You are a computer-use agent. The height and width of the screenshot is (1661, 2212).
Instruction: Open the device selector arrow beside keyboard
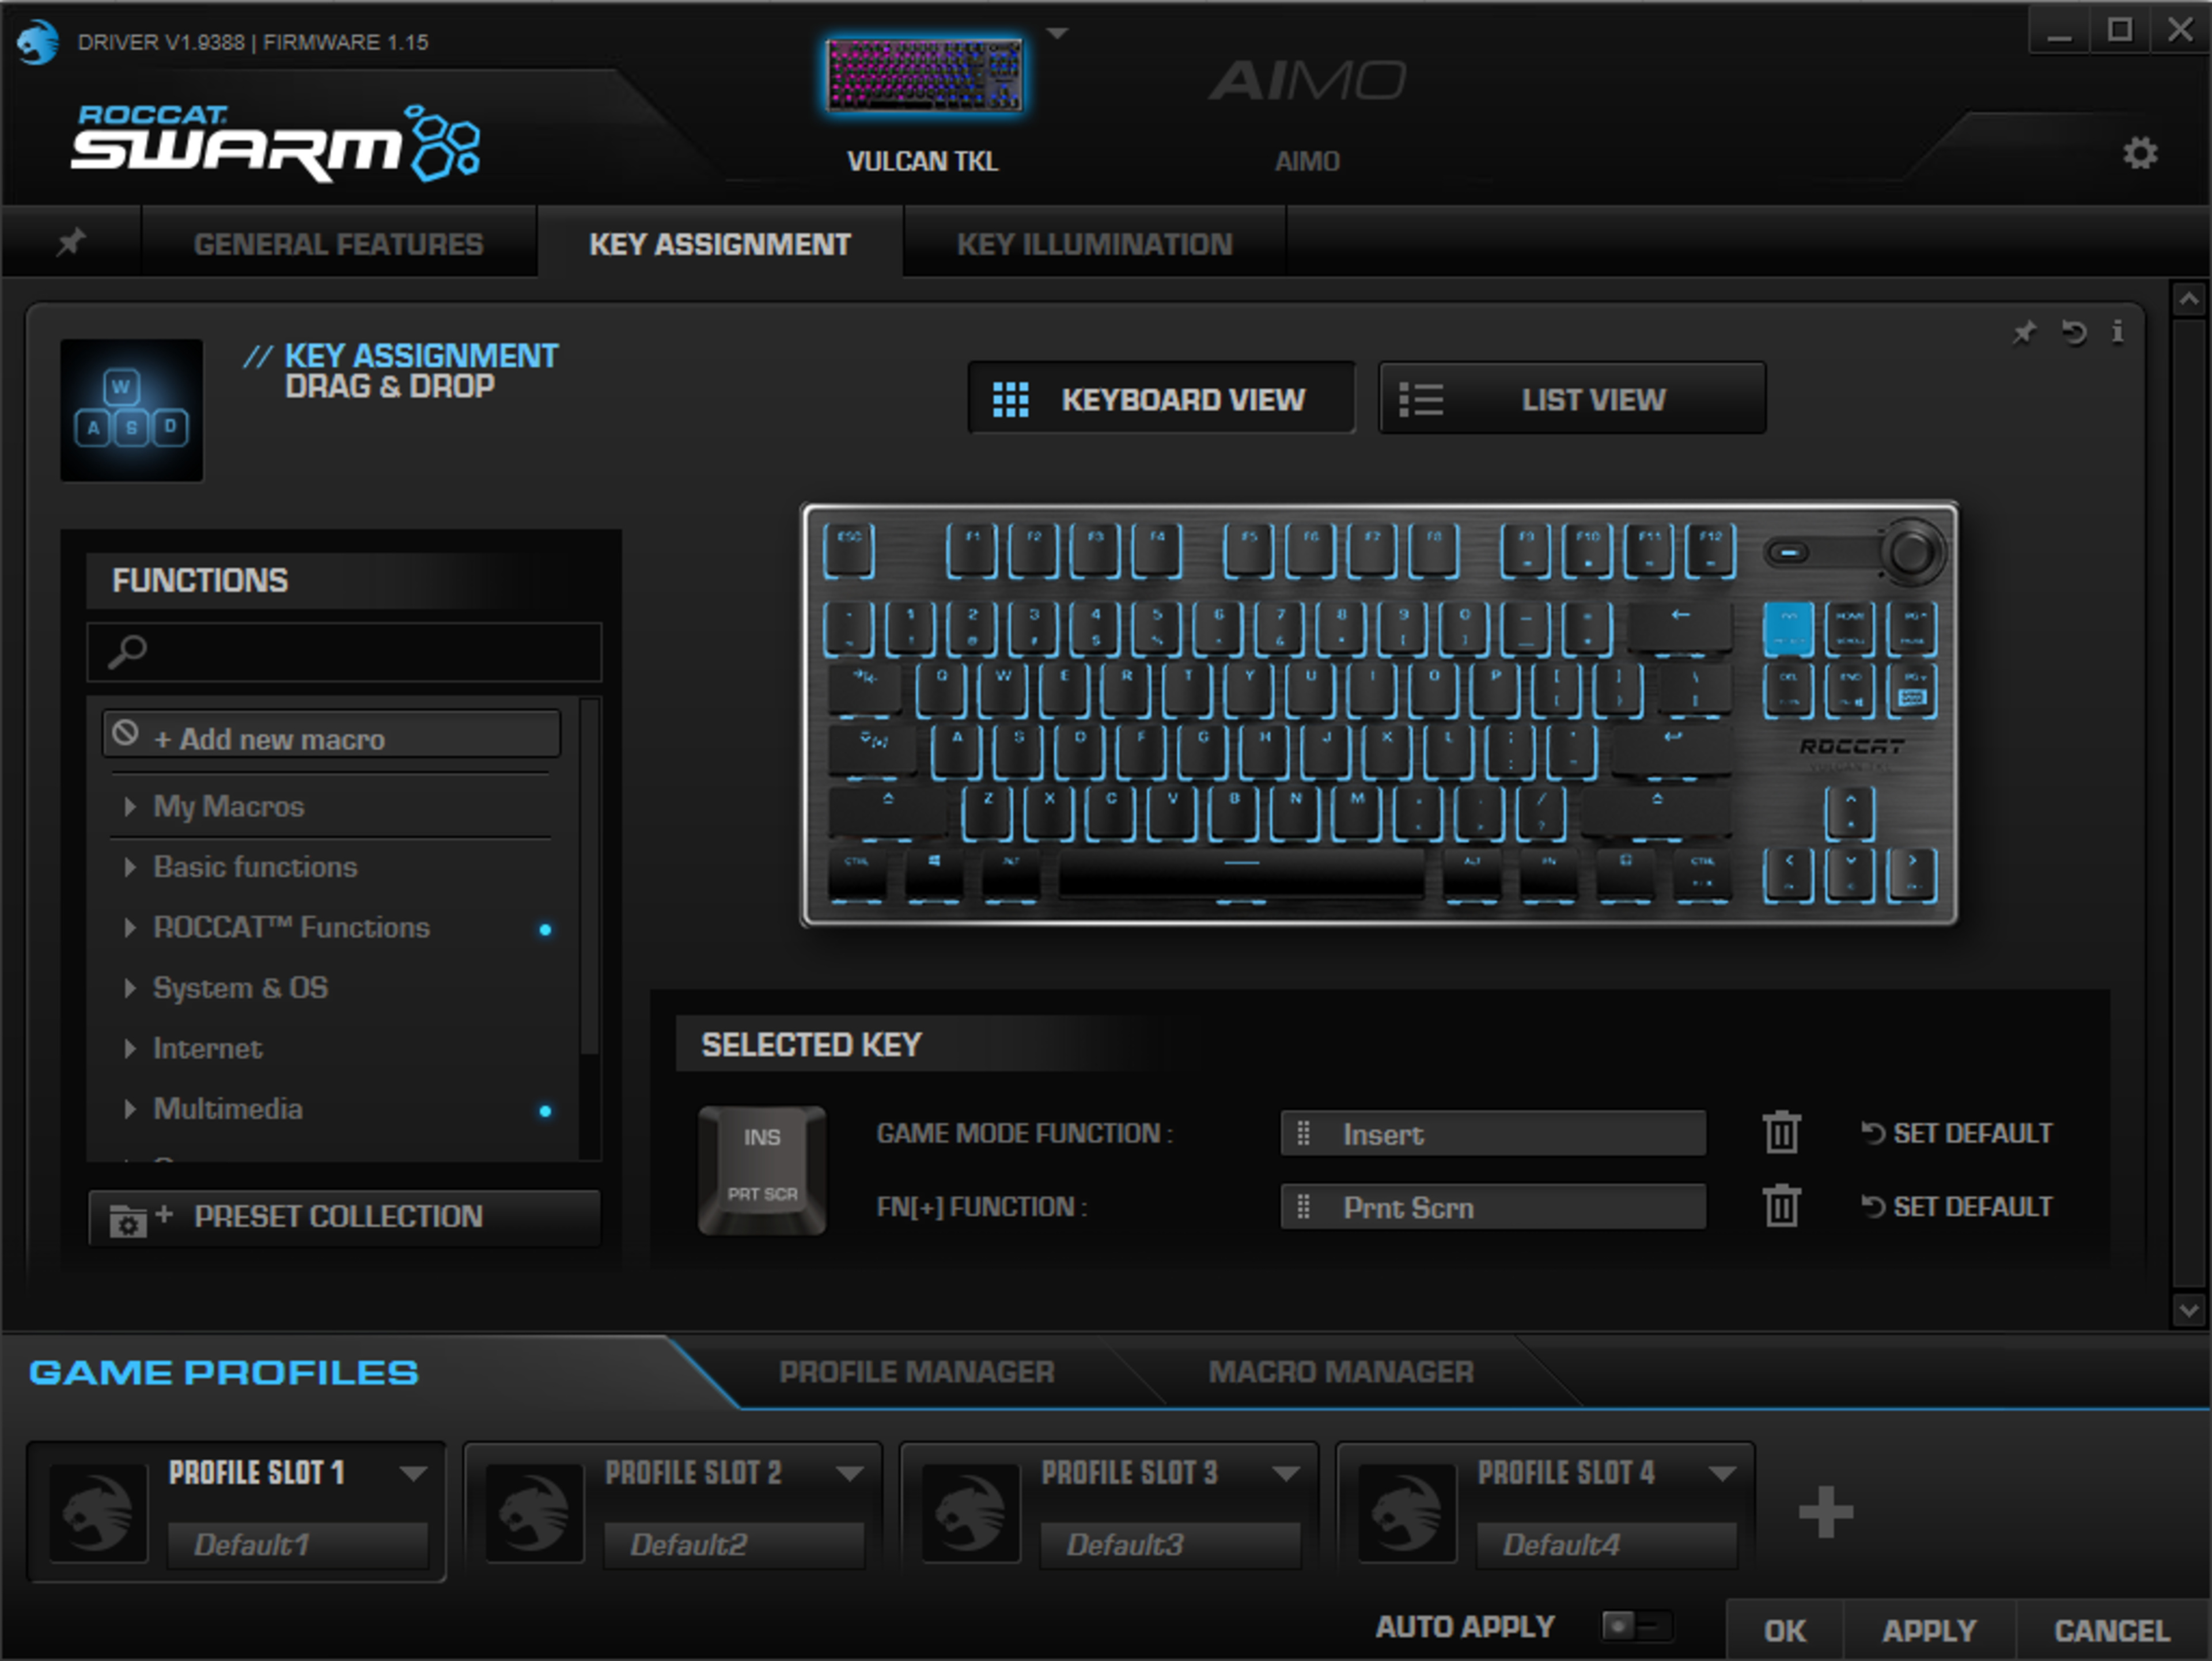click(x=1057, y=33)
